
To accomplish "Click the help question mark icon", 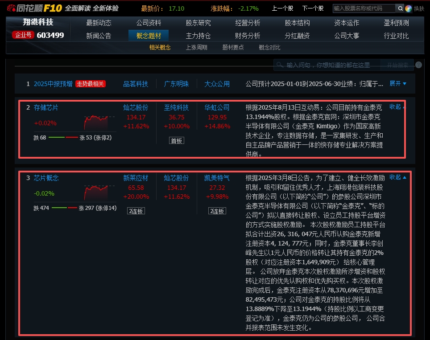I will (x=418, y=65).
